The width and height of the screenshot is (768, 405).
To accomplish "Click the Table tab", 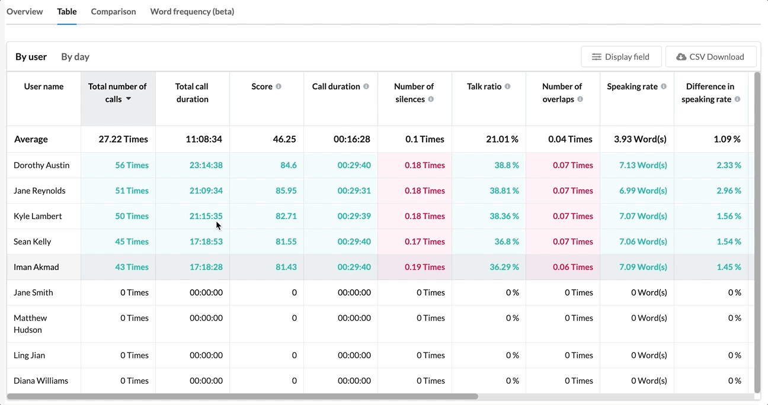I will (66, 11).
